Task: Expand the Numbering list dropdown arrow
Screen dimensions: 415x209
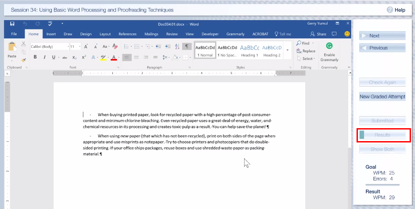Action: pyautogui.click(x=142, y=46)
